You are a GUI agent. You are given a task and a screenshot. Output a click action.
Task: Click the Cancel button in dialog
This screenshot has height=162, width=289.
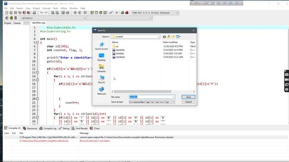pos(188,102)
